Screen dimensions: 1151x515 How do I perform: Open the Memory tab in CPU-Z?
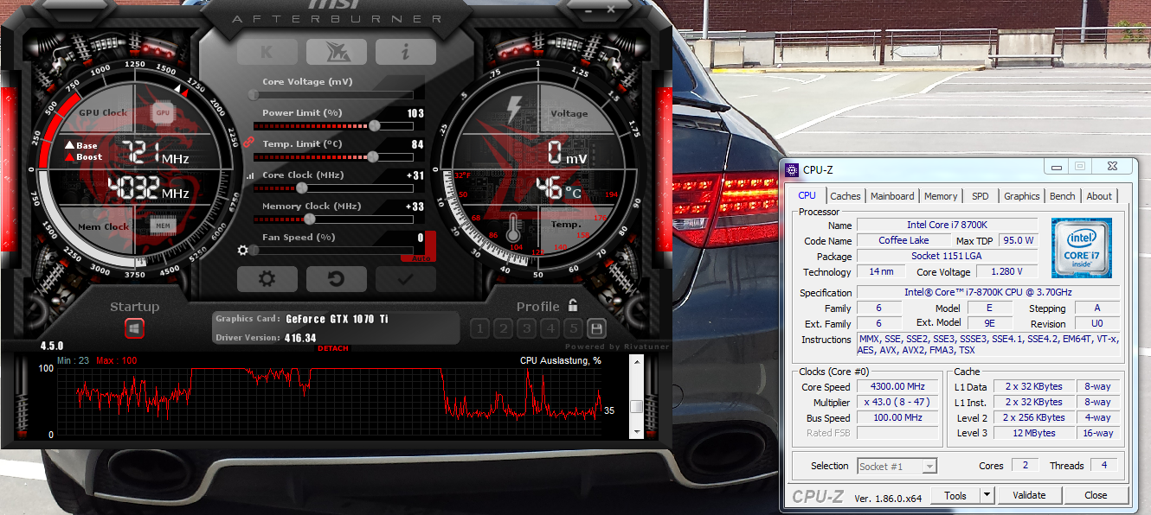point(941,196)
